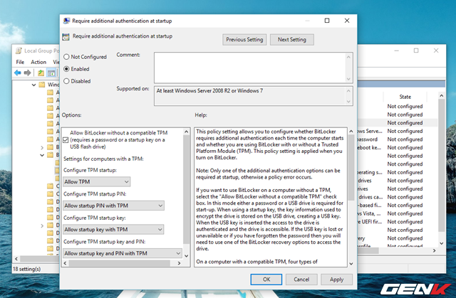
Task: Toggle Allow BitLocker without a compatible TPM checkbox
Action: (x=66, y=140)
